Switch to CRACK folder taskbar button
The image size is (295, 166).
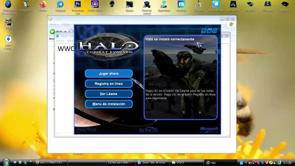186,162
